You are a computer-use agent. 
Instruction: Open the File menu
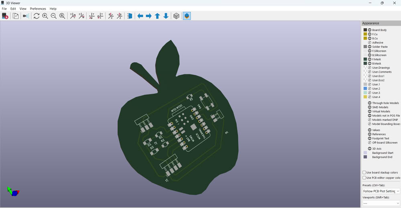click(x=4, y=8)
